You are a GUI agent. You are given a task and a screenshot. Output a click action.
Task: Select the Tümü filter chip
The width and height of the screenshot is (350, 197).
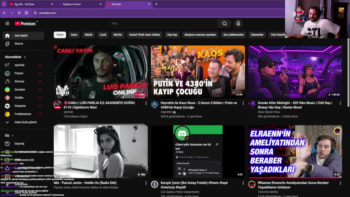(x=60, y=35)
